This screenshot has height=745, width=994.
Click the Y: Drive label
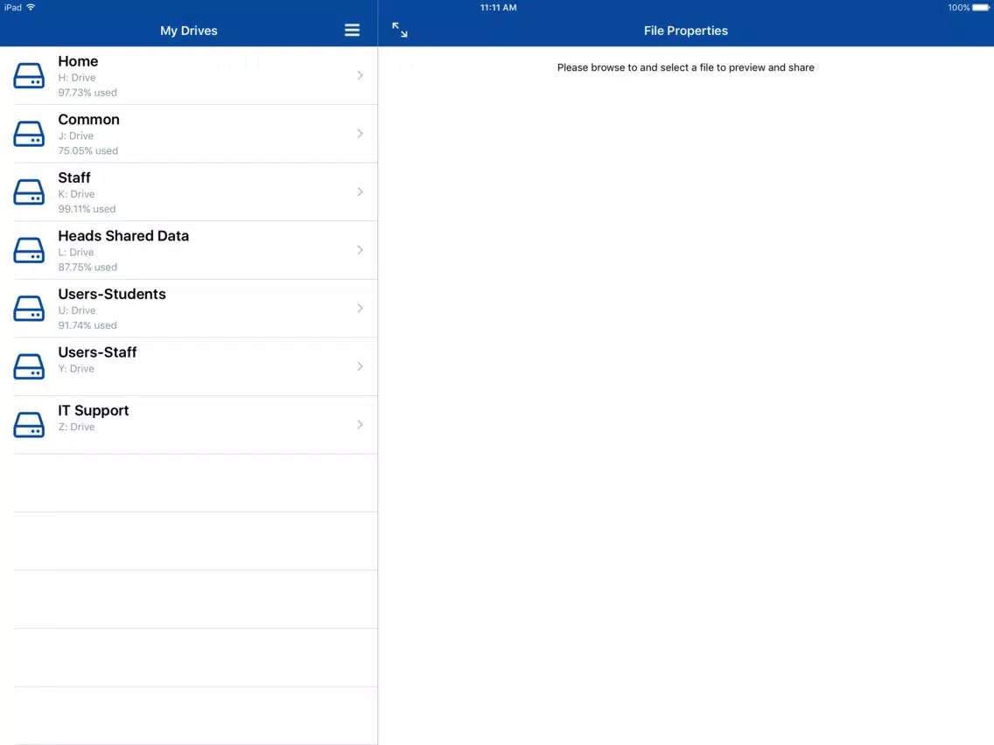pos(76,369)
